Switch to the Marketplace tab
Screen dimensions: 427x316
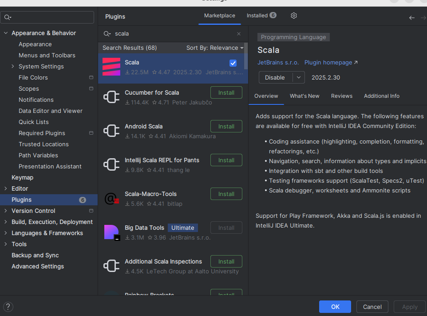tap(219, 16)
